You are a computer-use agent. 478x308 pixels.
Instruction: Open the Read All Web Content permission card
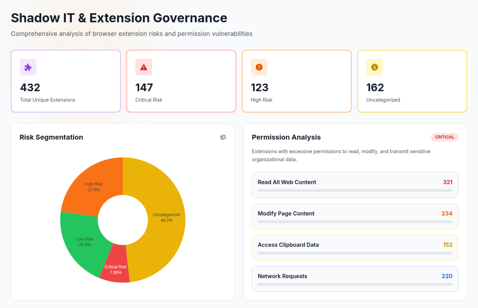355,185
